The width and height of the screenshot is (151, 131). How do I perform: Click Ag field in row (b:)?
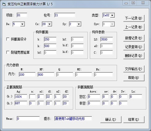point(21,96)
